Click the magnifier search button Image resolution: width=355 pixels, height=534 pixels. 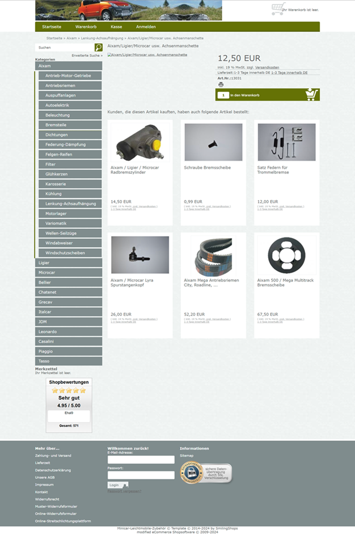pyautogui.click(x=99, y=48)
